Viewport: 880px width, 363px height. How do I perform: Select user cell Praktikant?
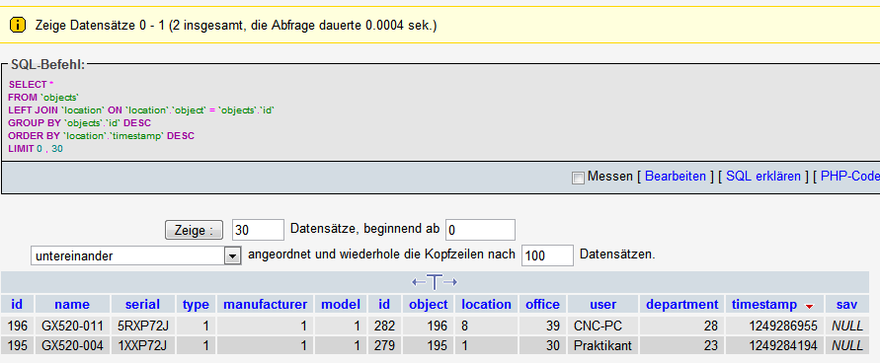(x=602, y=346)
